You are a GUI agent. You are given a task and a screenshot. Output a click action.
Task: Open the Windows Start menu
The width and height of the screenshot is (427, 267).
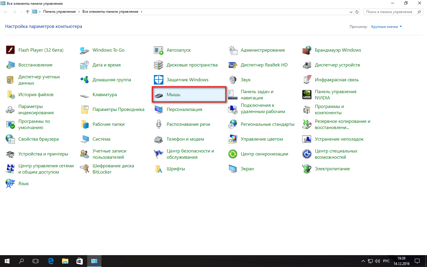coord(7,261)
